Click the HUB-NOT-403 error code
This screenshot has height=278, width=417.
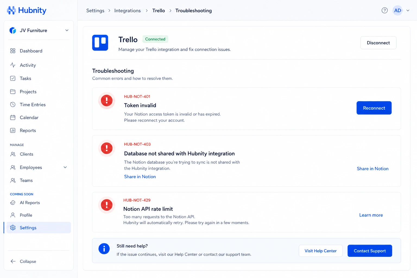137,144
